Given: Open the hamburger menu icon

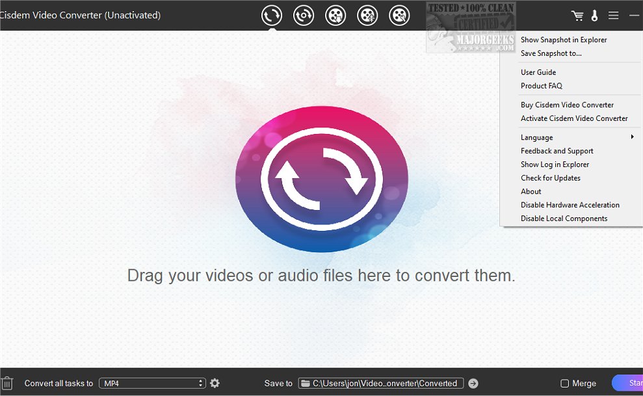Looking at the screenshot, I should (x=614, y=16).
